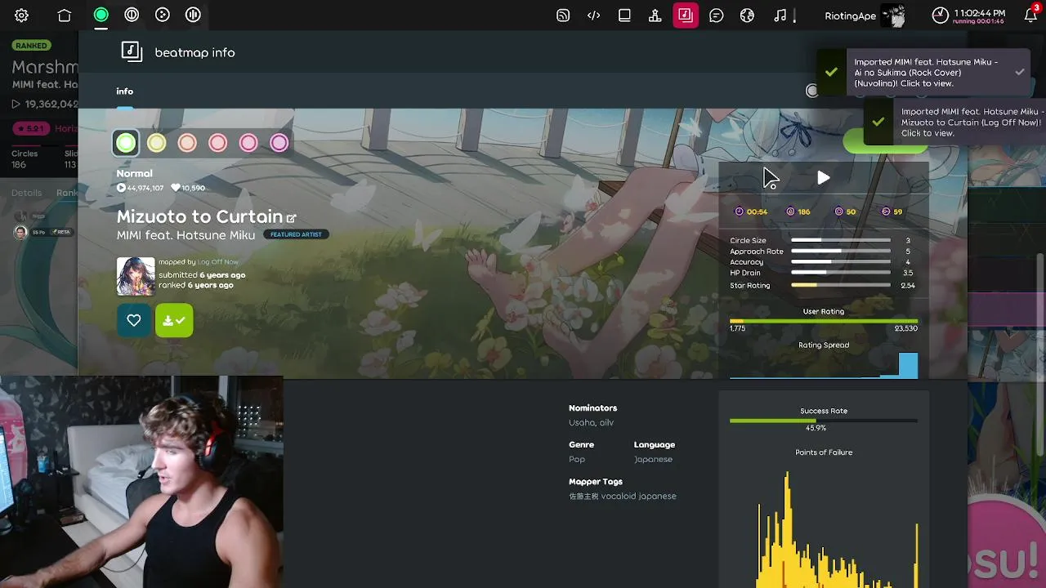Image resolution: width=1046 pixels, height=588 pixels.
Task: Click the japanese mapper tag
Action: coord(657,496)
